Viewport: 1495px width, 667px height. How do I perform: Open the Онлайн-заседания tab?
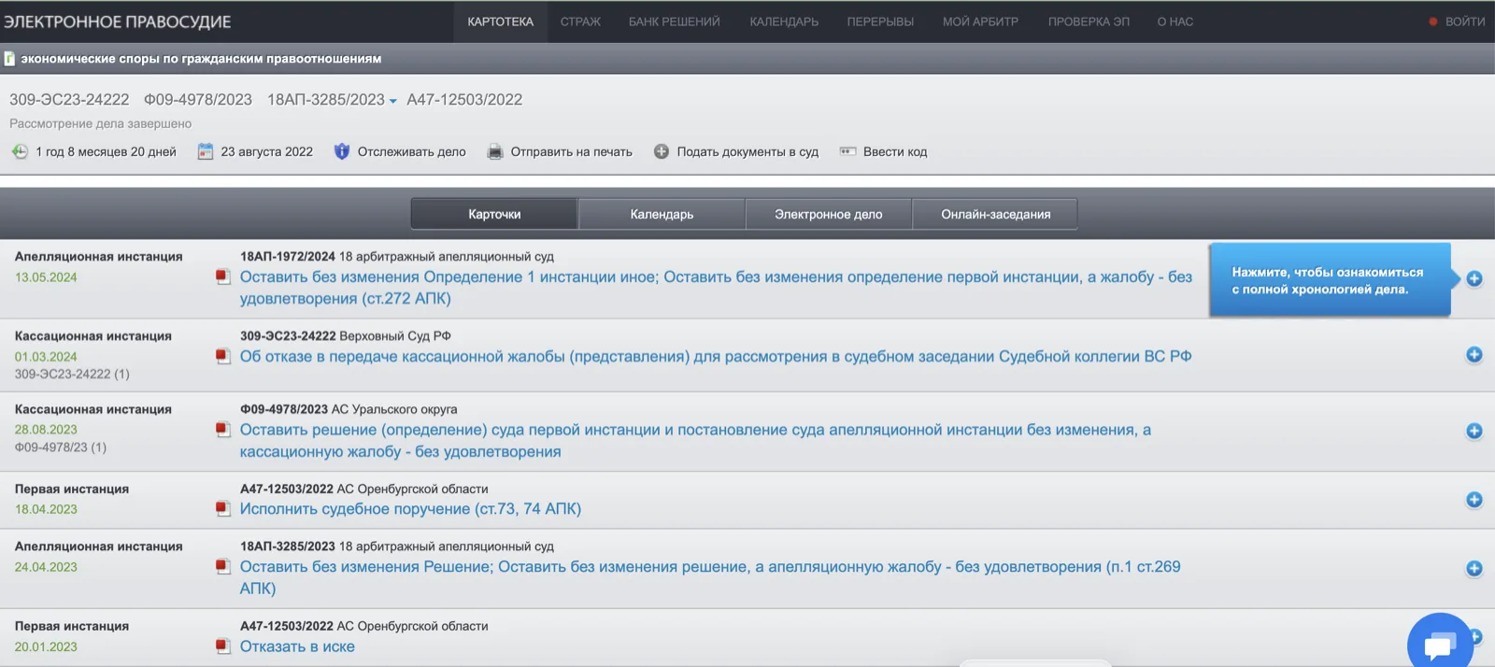point(995,214)
